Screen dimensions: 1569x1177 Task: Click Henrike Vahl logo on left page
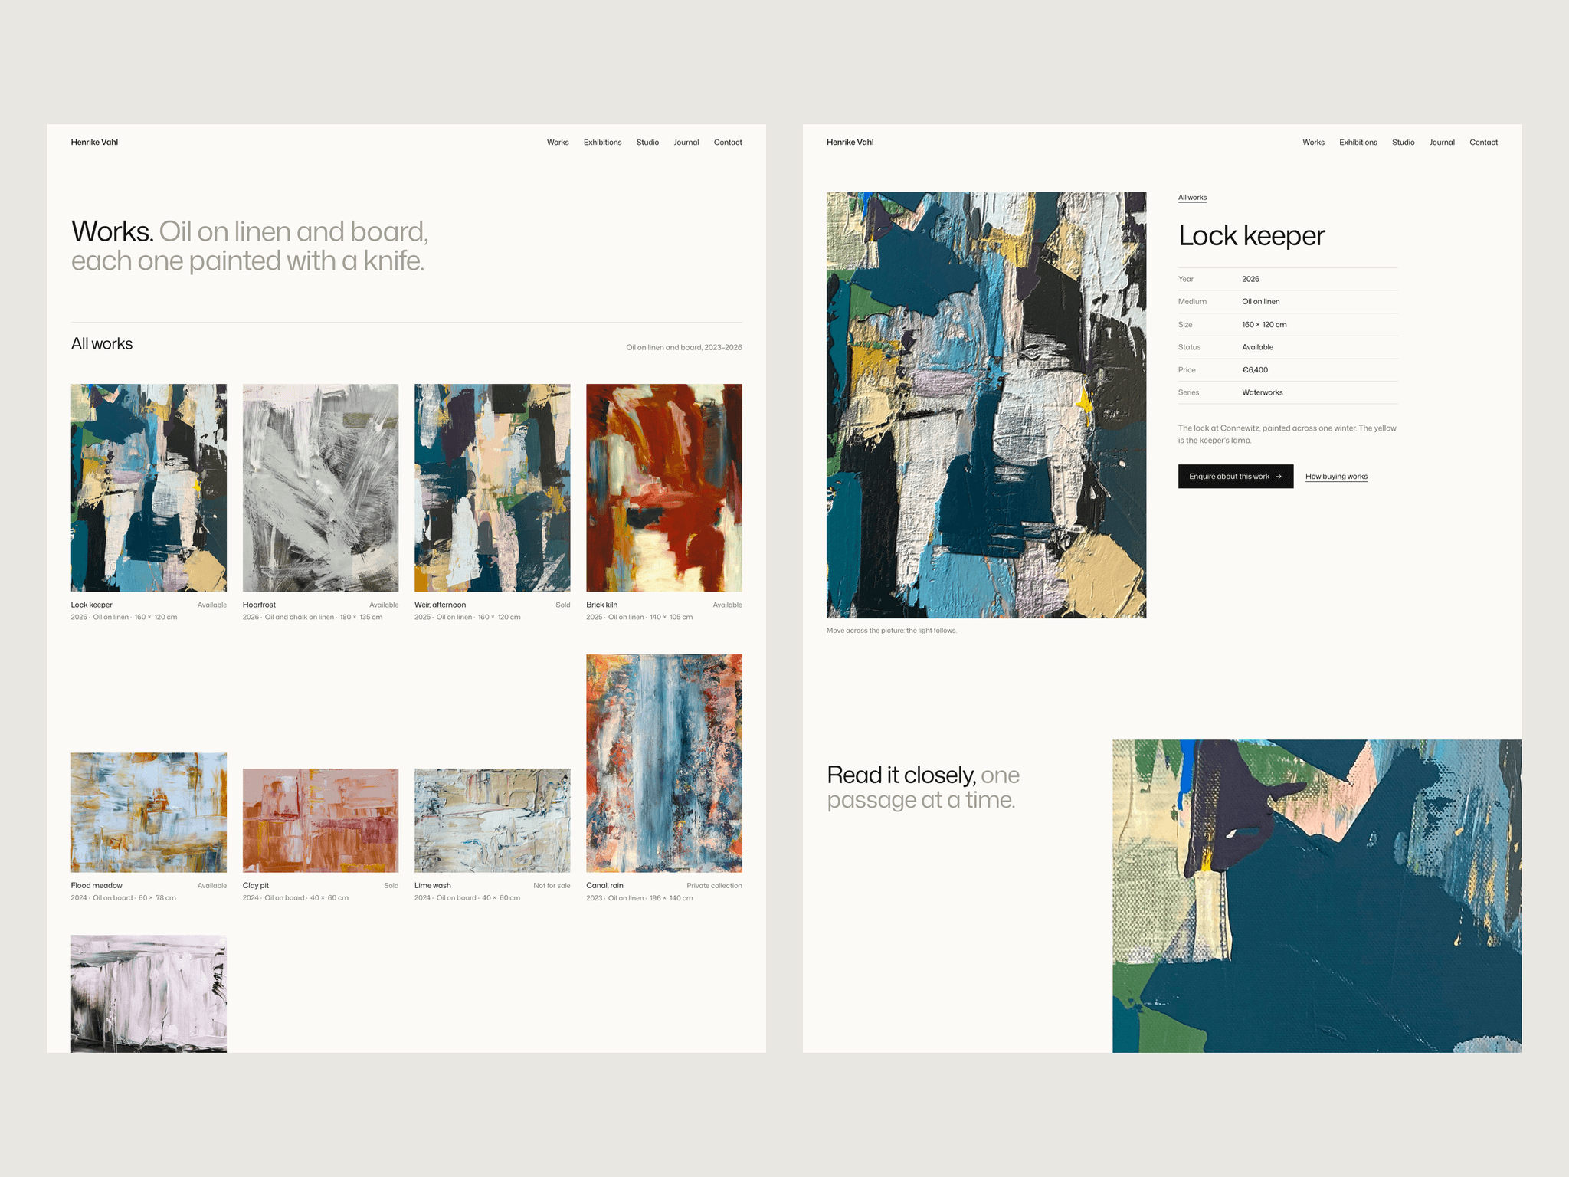point(94,143)
